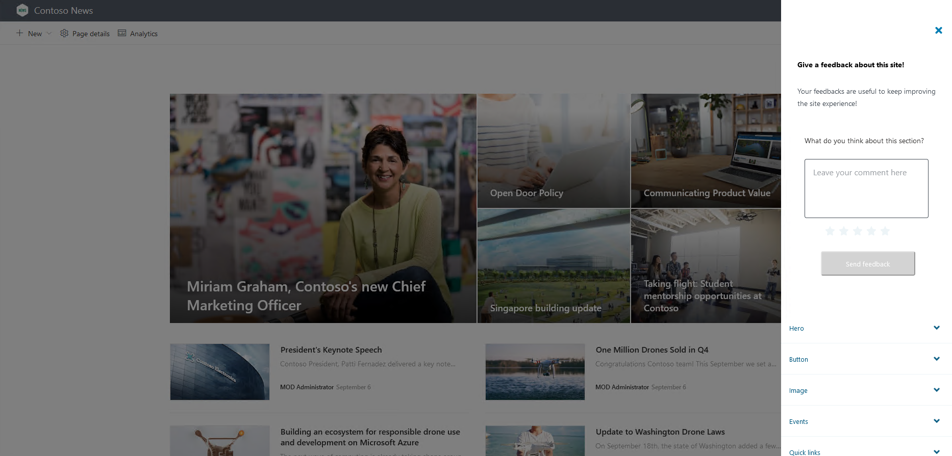The height and width of the screenshot is (456, 952).
Task: Open Analytics
Action: [x=144, y=34]
